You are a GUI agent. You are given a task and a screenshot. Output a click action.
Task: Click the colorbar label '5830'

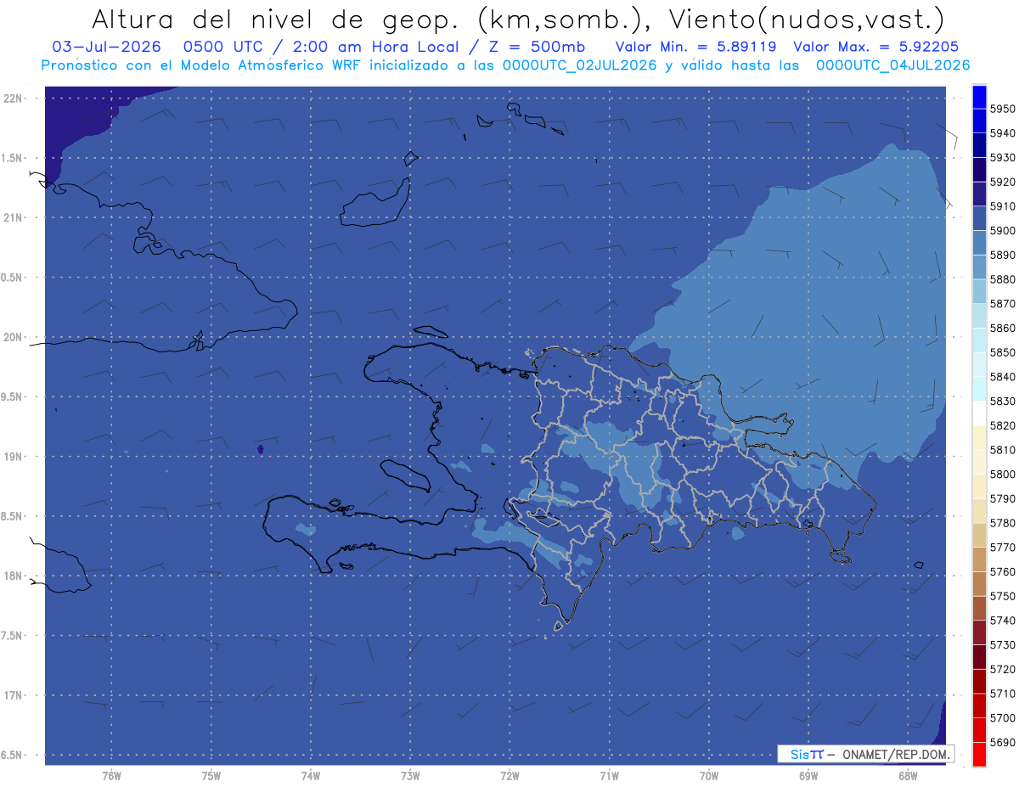coord(1003,401)
